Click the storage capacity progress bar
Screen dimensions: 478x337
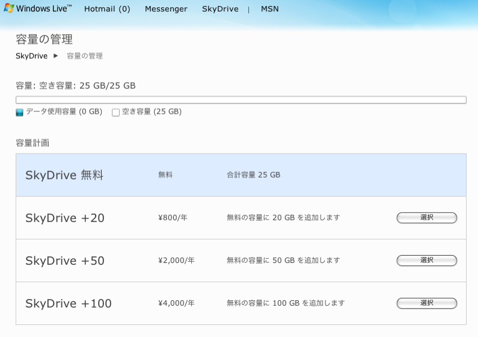click(x=241, y=100)
